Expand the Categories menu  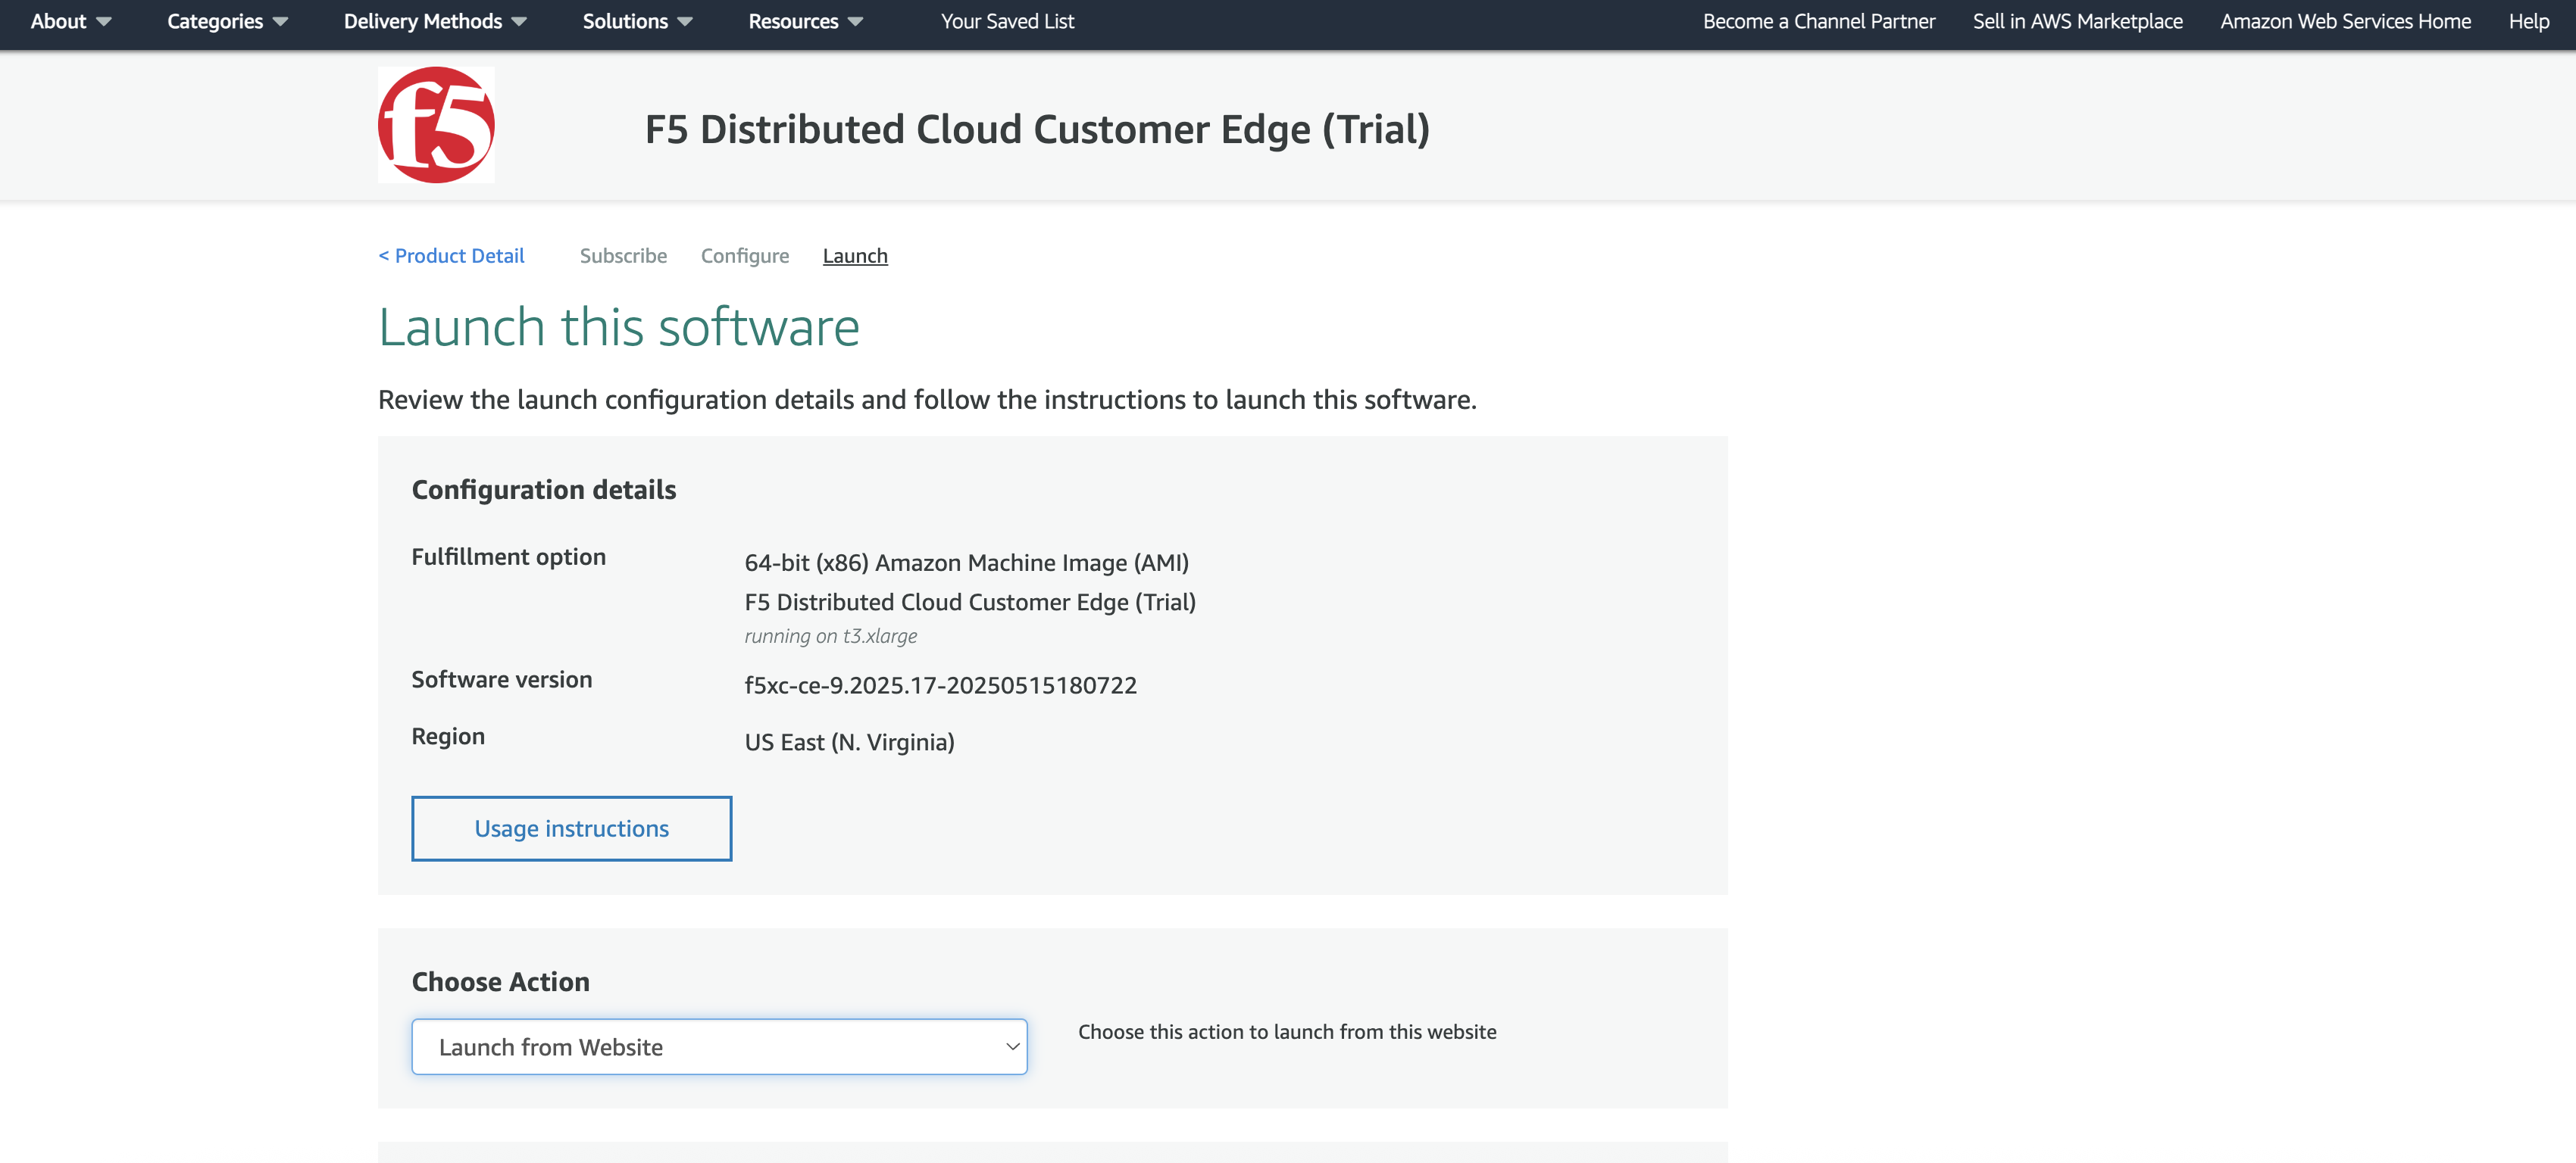227,21
